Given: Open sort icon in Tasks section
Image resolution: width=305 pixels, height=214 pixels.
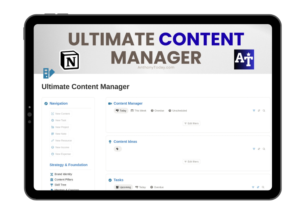Looking at the screenshot, I should (x=258, y=187).
